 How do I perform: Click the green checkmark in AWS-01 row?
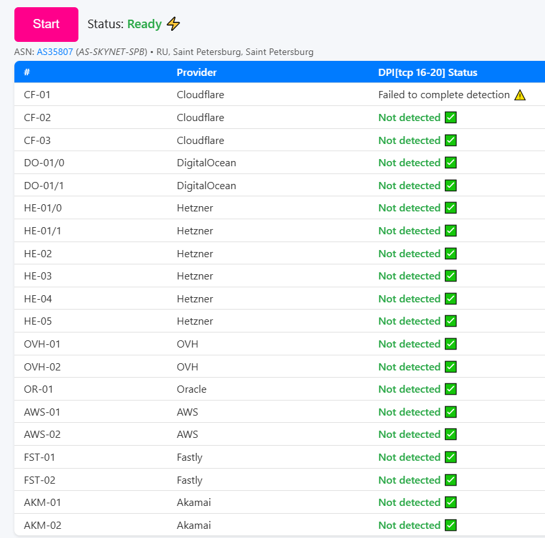coord(451,412)
